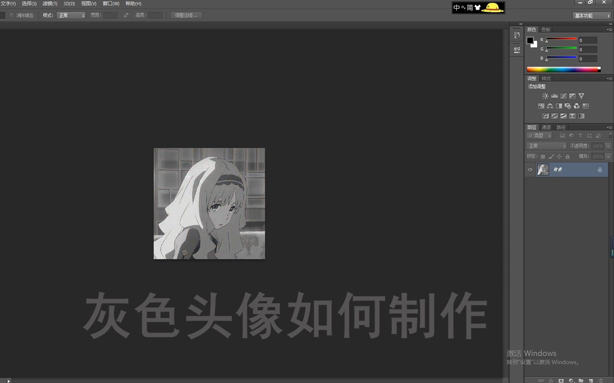Add a Vibrance adjustment

(581, 96)
